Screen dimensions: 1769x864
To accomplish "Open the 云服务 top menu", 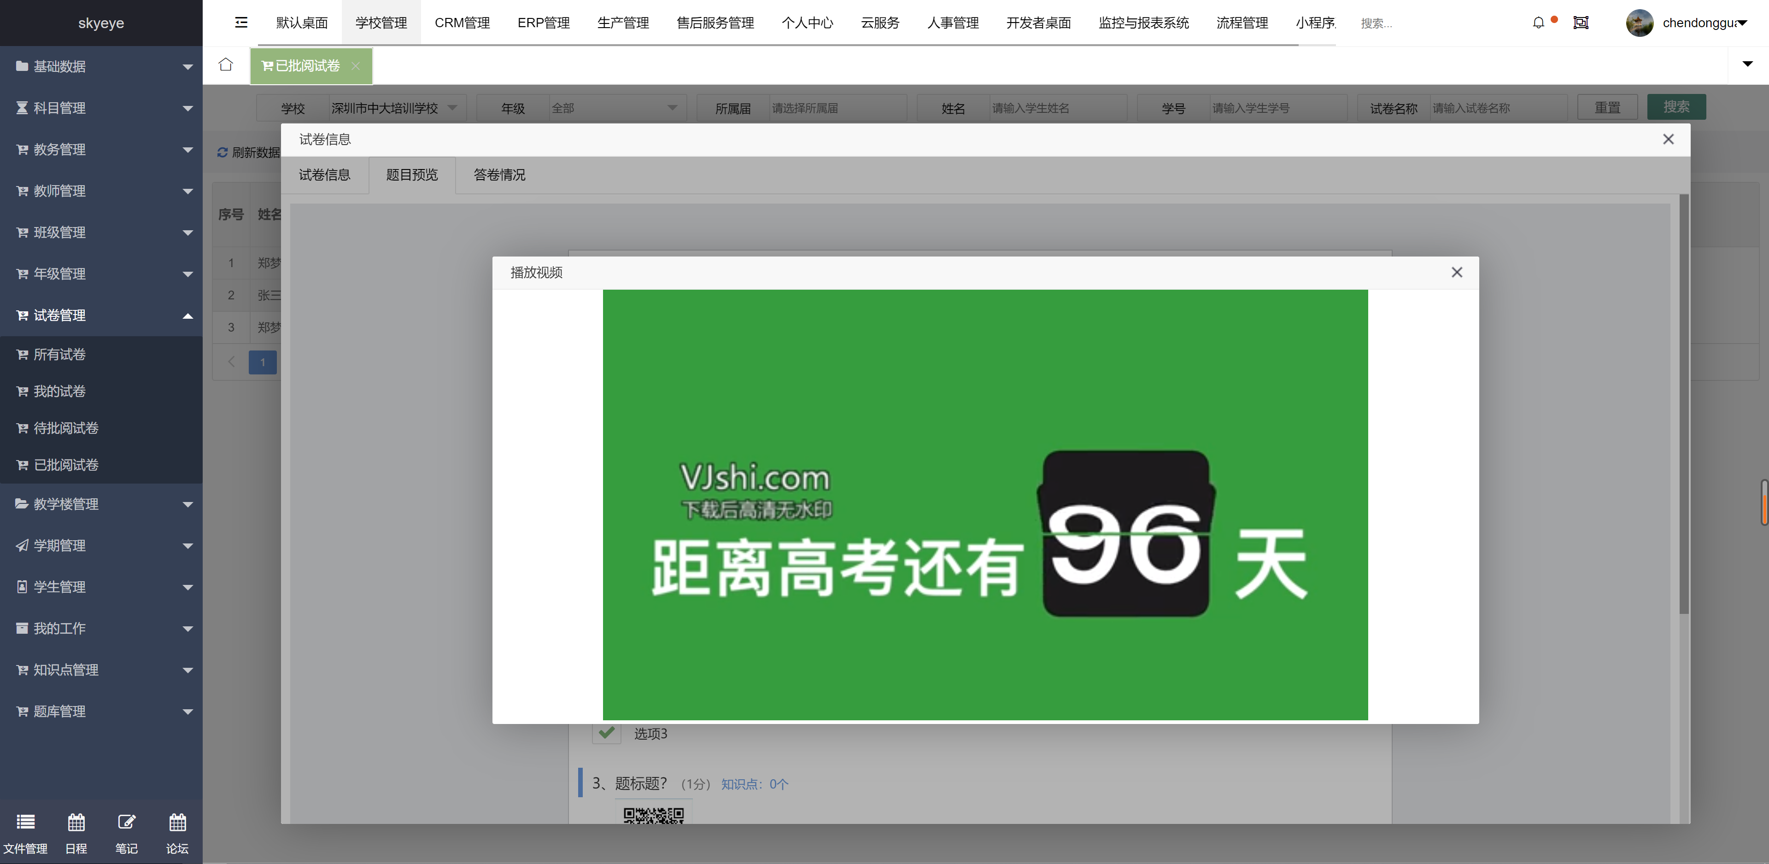I will point(880,23).
